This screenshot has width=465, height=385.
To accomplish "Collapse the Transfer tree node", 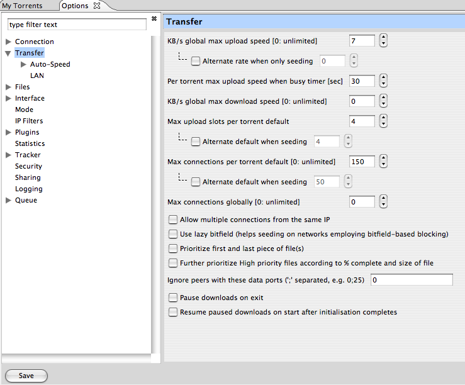I will point(8,53).
